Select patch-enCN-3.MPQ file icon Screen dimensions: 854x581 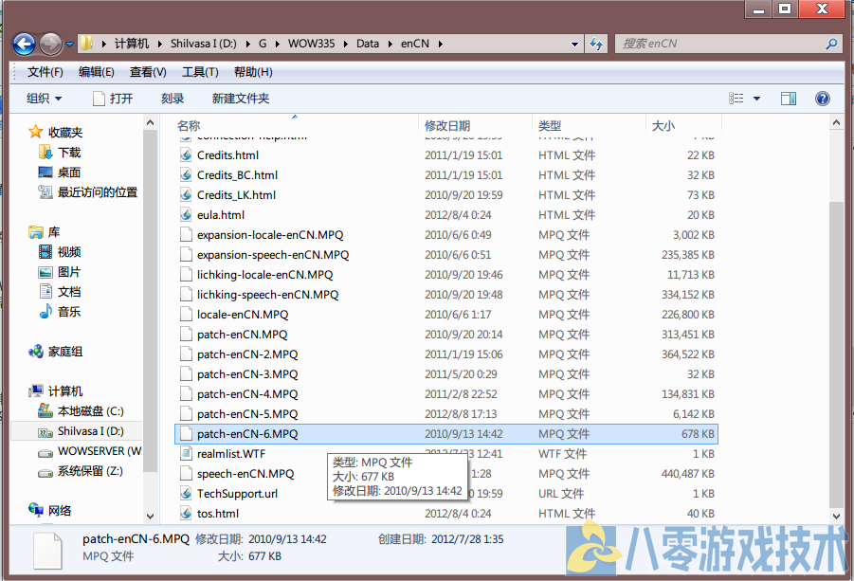(187, 374)
